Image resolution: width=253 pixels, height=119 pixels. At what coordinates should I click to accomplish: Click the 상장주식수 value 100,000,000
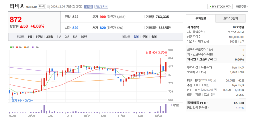236,37
